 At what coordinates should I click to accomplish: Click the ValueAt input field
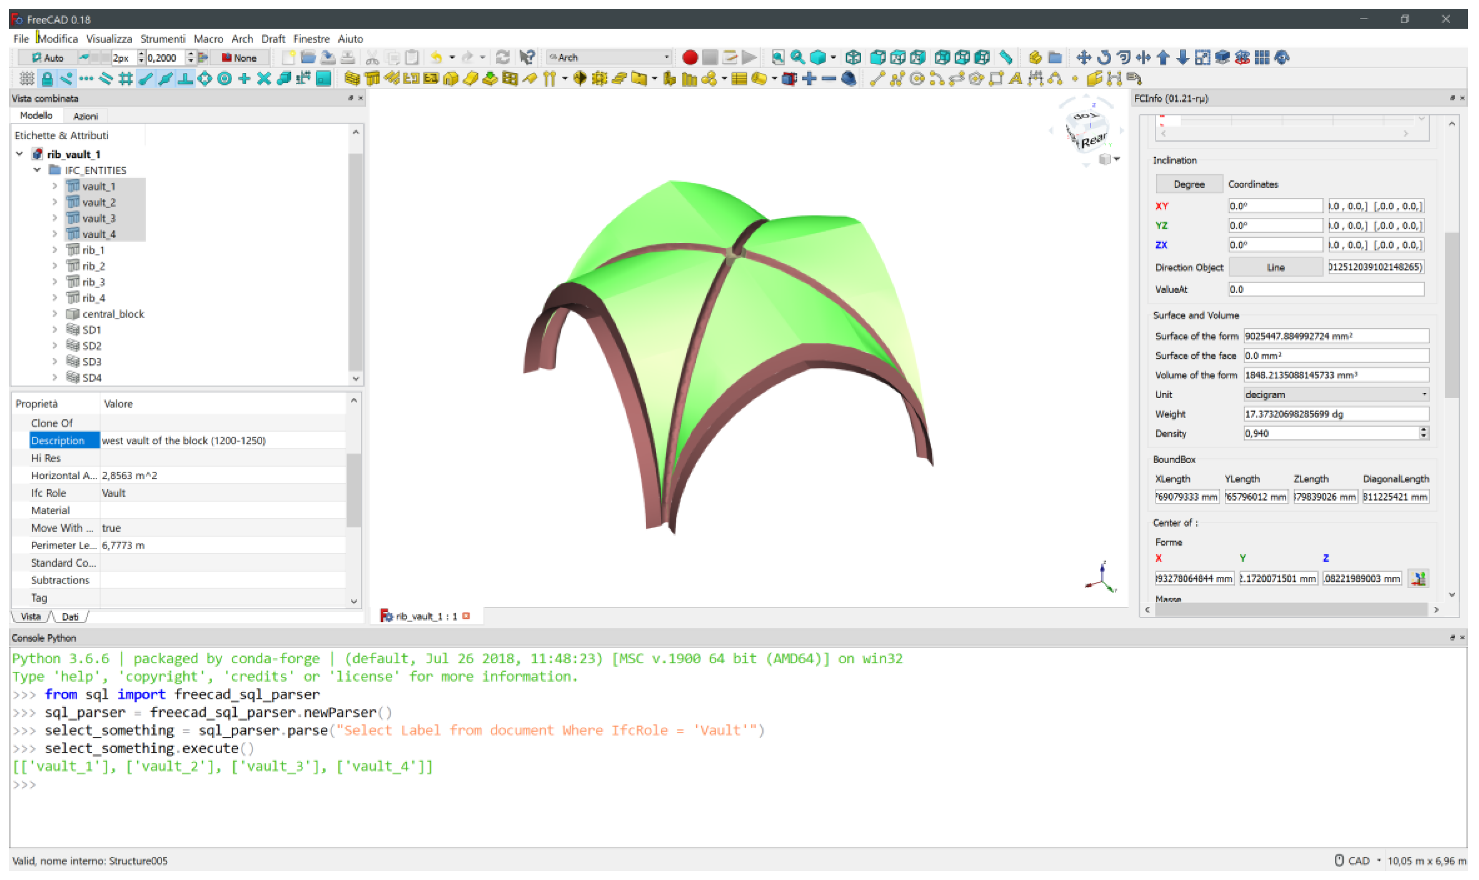[x=1325, y=289]
